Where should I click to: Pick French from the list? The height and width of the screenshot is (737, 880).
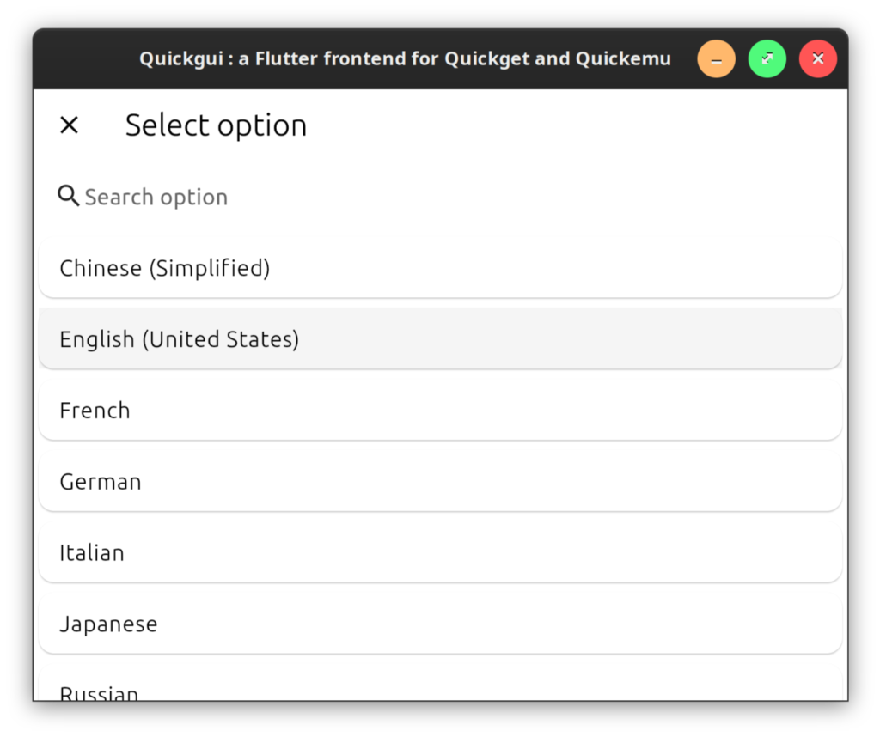(x=440, y=411)
